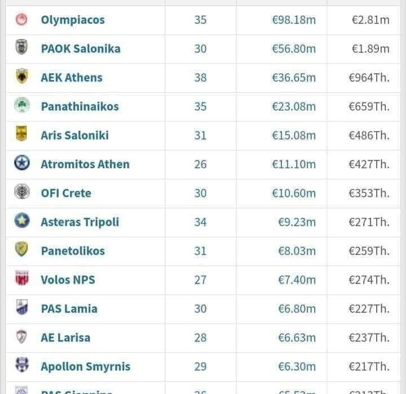This screenshot has height=394, width=406.
Task: Click the Panetolikos club crest icon
Action: (x=21, y=250)
